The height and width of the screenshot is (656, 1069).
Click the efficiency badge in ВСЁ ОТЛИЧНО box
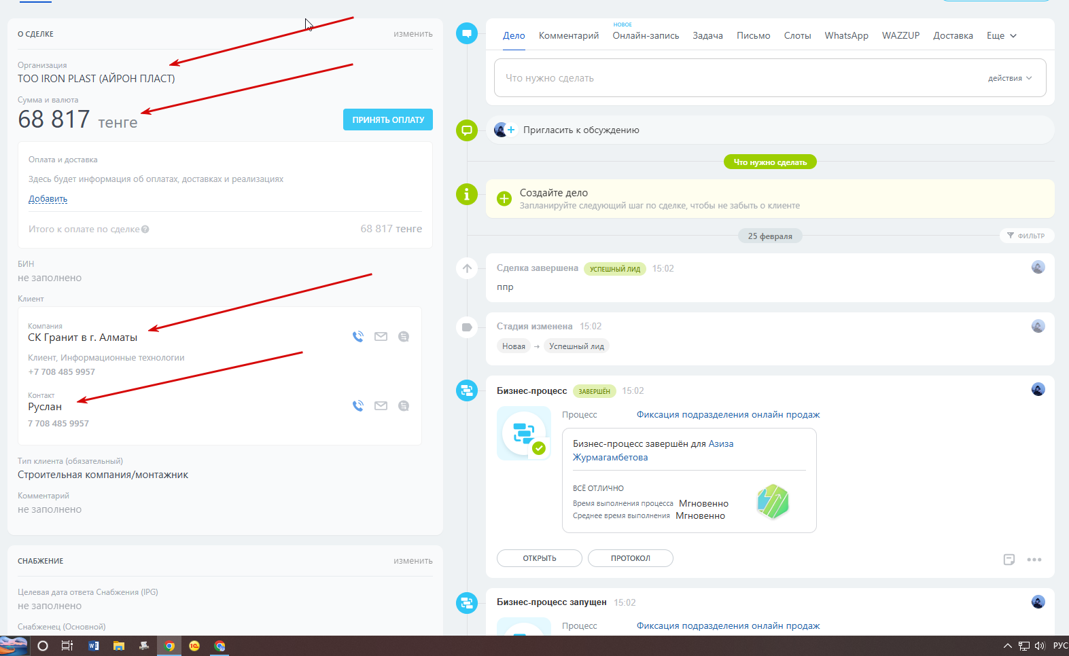tap(773, 502)
